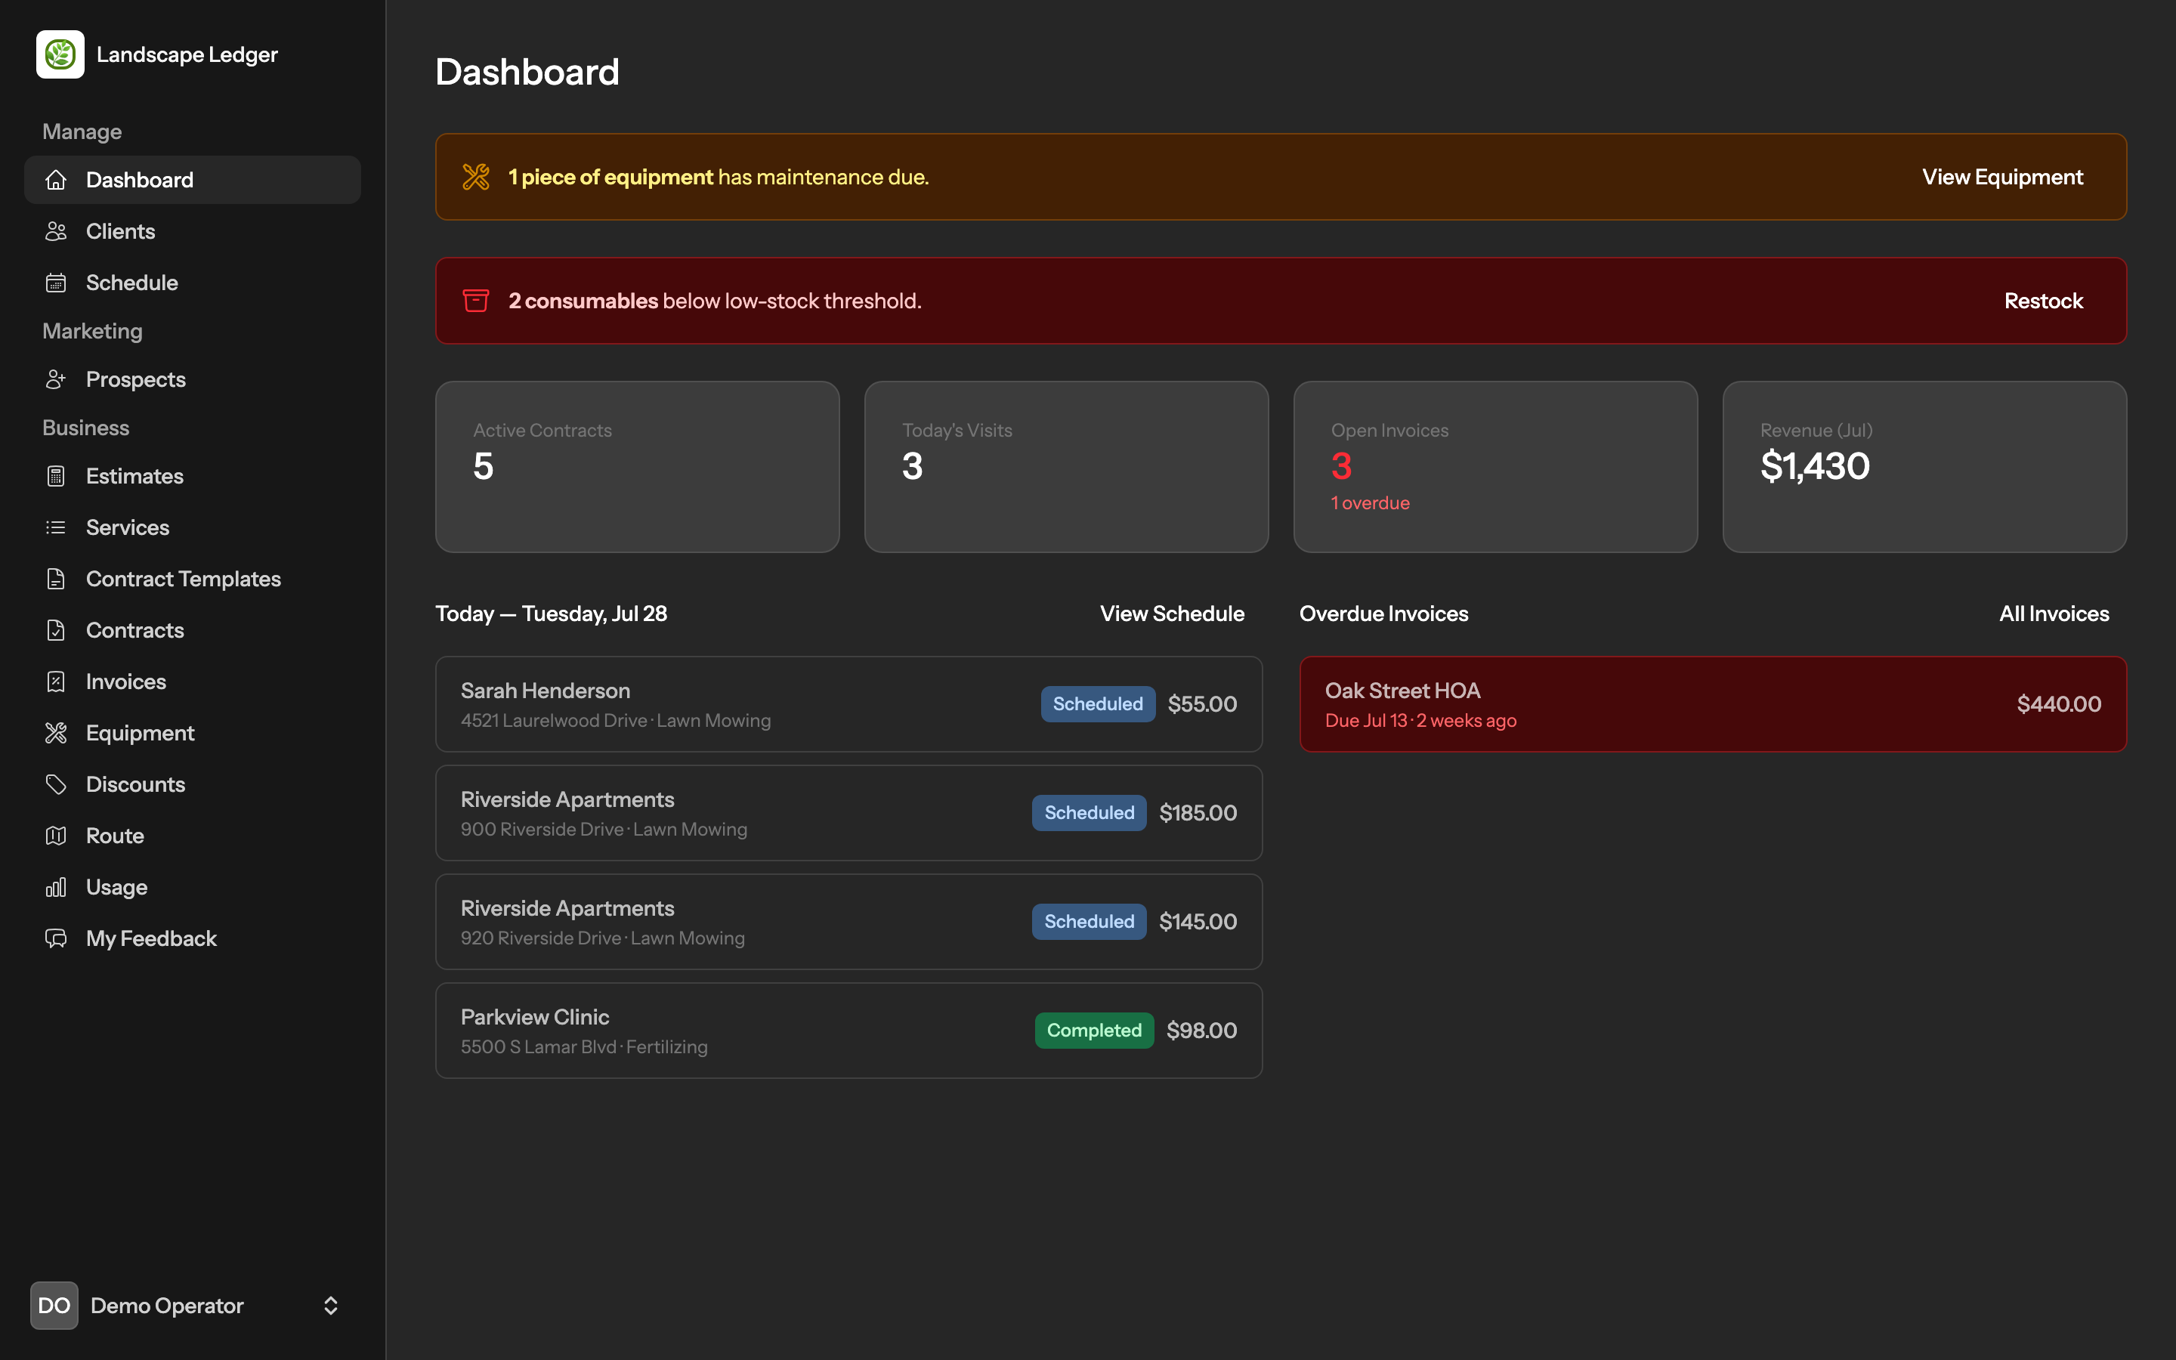Click the All Invoices link
The width and height of the screenshot is (2176, 1360).
2054,614
